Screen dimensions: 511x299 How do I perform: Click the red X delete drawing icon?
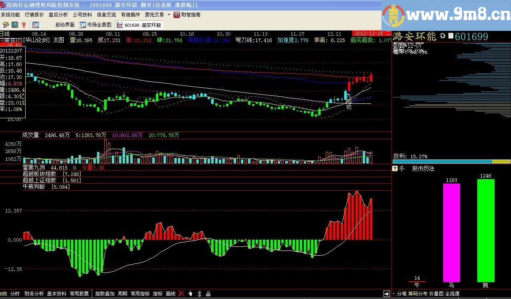tap(181, 294)
